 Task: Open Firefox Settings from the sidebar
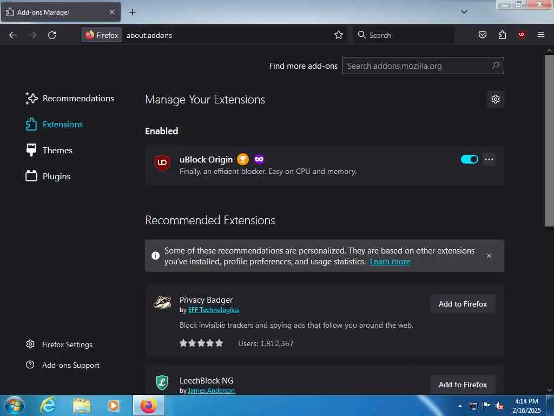[60, 344]
